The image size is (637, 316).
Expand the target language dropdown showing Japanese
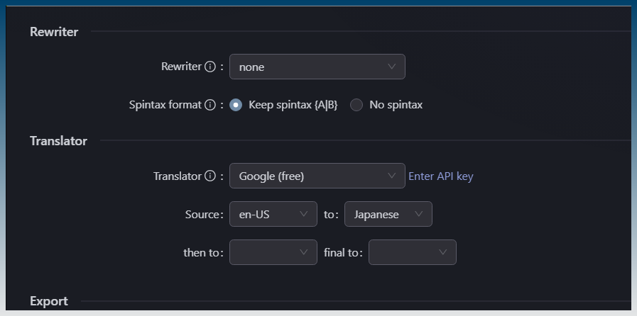point(388,214)
